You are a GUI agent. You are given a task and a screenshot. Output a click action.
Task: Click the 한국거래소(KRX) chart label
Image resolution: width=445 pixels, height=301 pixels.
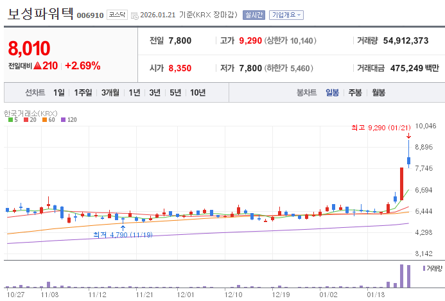[x=30, y=113]
